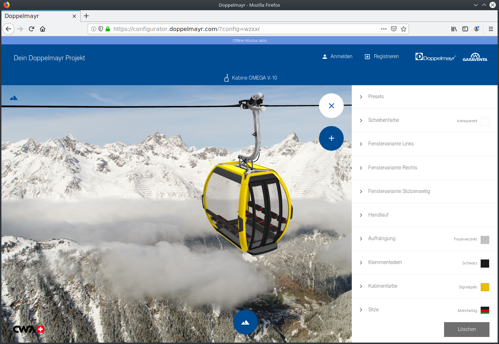Viewport: 499px width, 344px height.
Task: Click the Mehrfarbig Sitze swatch
Action: click(485, 310)
